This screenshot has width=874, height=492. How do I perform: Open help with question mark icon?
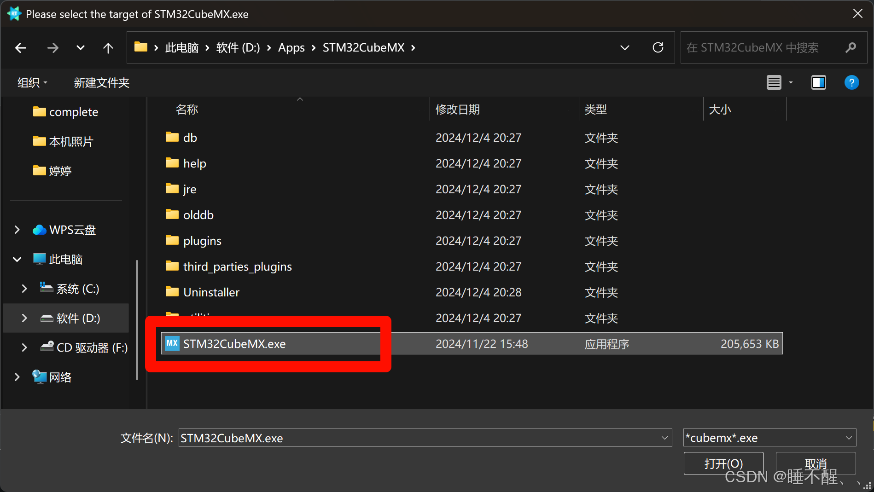[x=851, y=82]
